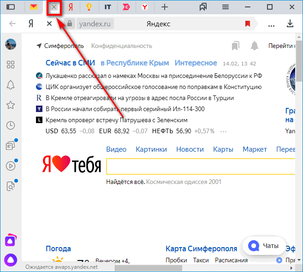Viewport: 303px width, 272px height.
Task: Open the Новости service link
Action: click(x=190, y=149)
